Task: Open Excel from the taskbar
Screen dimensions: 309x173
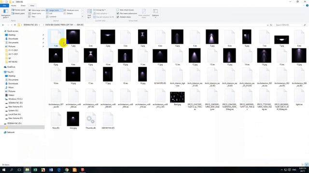Action: point(35,170)
